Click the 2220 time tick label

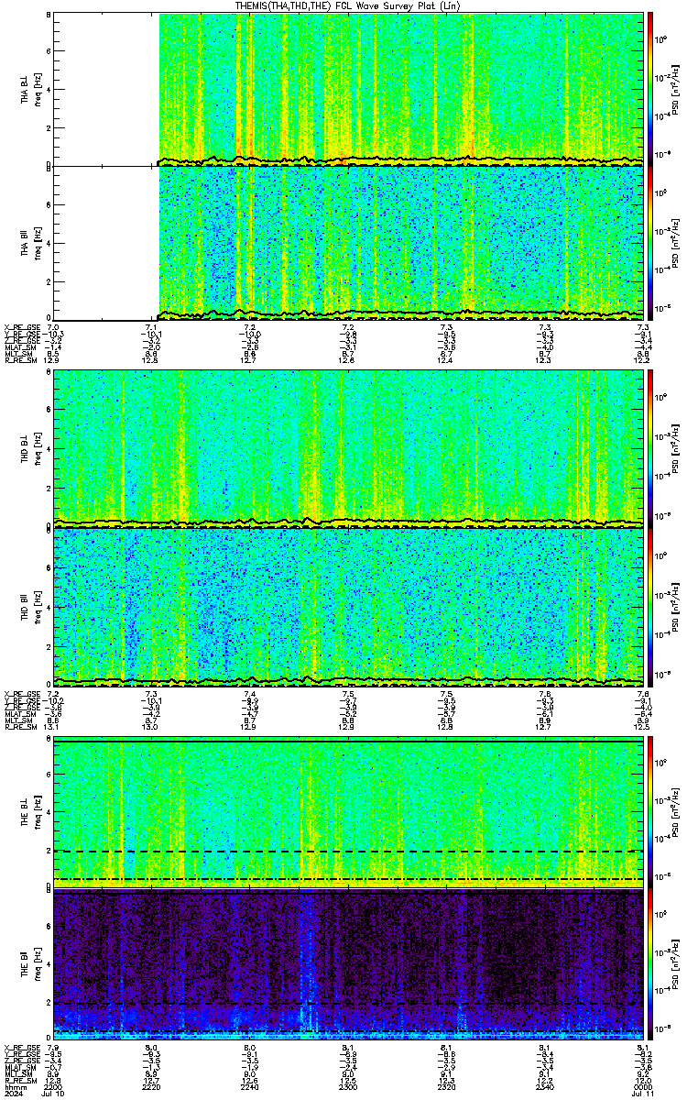151,1086
